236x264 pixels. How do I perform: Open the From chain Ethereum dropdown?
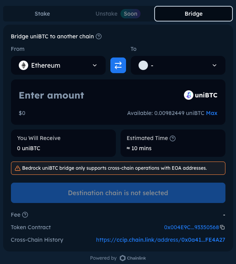[58, 65]
